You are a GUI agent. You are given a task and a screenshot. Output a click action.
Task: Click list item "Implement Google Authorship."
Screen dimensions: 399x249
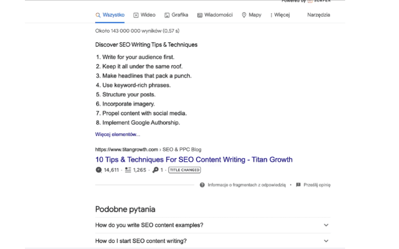[141, 123]
